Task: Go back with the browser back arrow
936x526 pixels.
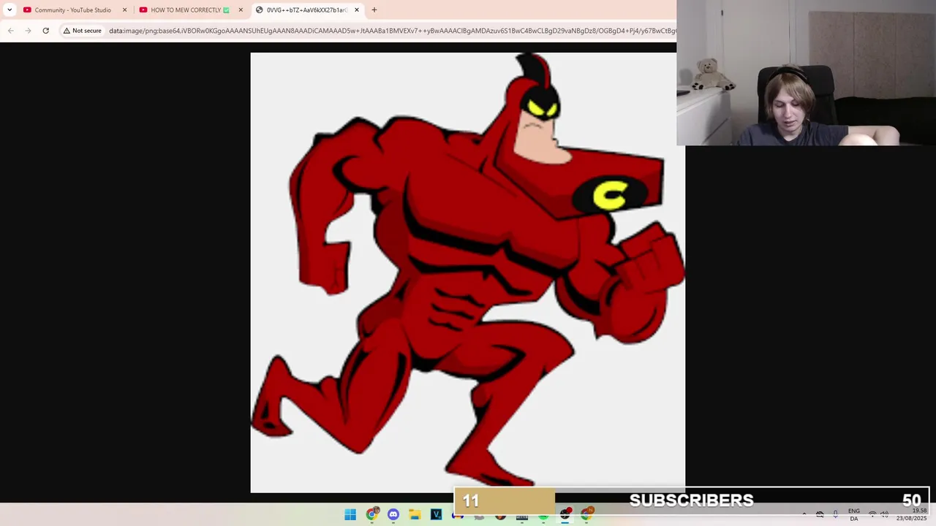Action: click(x=10, y=31)
